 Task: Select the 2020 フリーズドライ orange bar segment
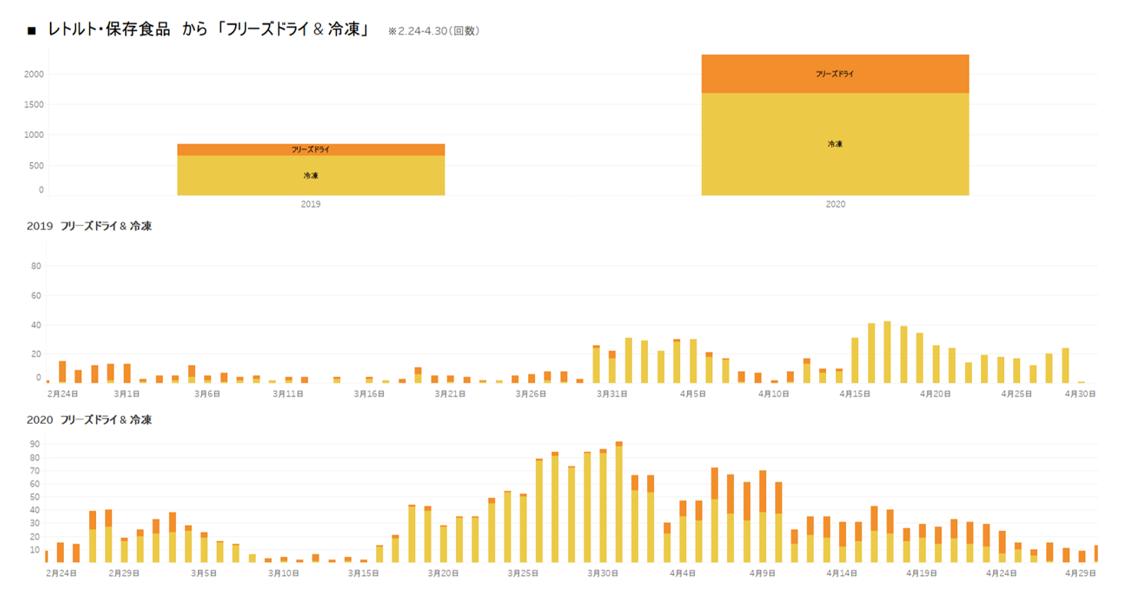834,74
